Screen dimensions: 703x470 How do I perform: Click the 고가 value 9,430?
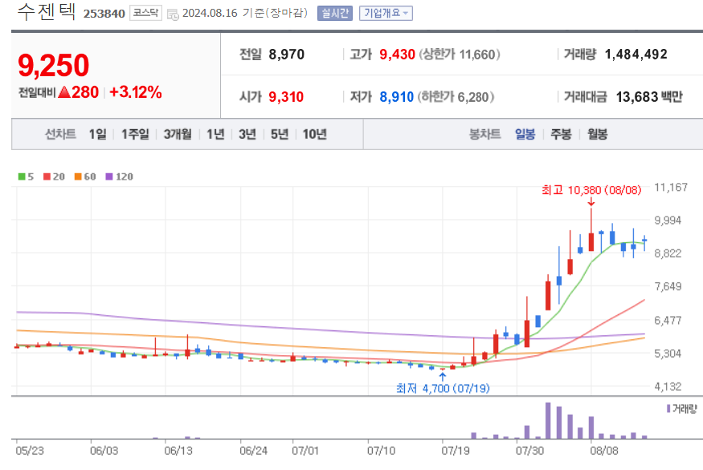[x=397, y=55]
